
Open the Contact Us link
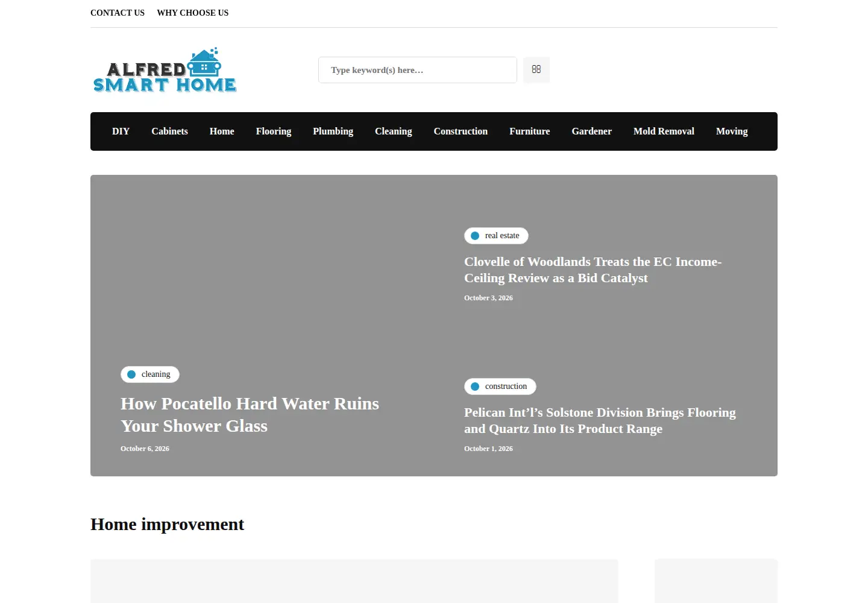118,13
